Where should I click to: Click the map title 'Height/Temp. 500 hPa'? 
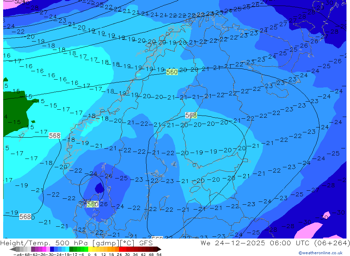pyautogui.click(x=45, y=243)
